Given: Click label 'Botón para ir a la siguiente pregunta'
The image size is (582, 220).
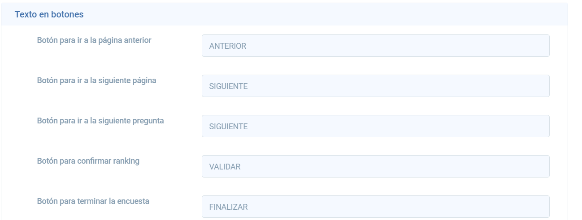Looking at the screenshot, I should coord(100,121).
